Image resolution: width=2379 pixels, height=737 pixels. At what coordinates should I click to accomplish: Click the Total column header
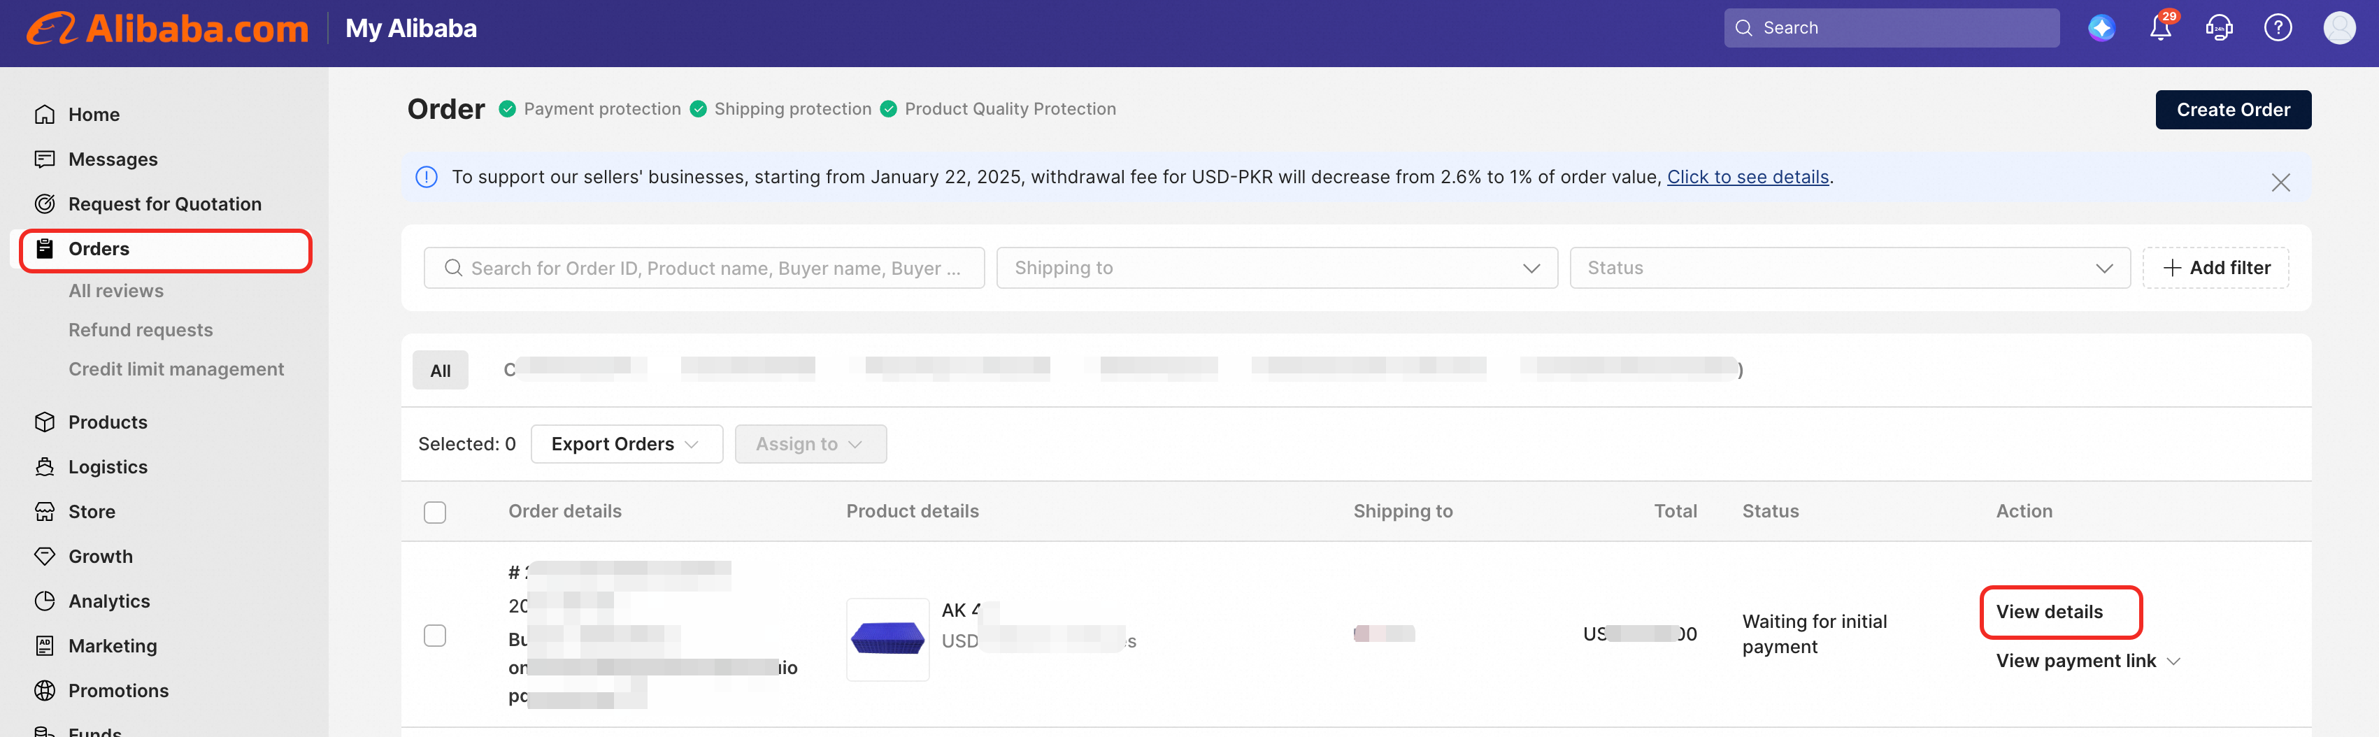(1674, 512)
